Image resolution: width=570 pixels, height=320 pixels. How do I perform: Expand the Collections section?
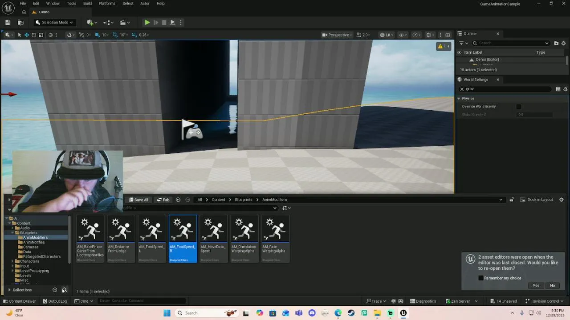pos(9,290)
